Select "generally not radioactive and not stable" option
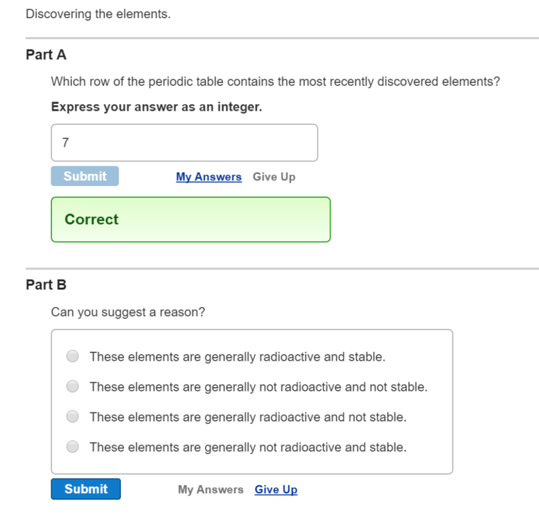This screenshot has height=523, width=539. pyautogui.click(x=73, y=386)
